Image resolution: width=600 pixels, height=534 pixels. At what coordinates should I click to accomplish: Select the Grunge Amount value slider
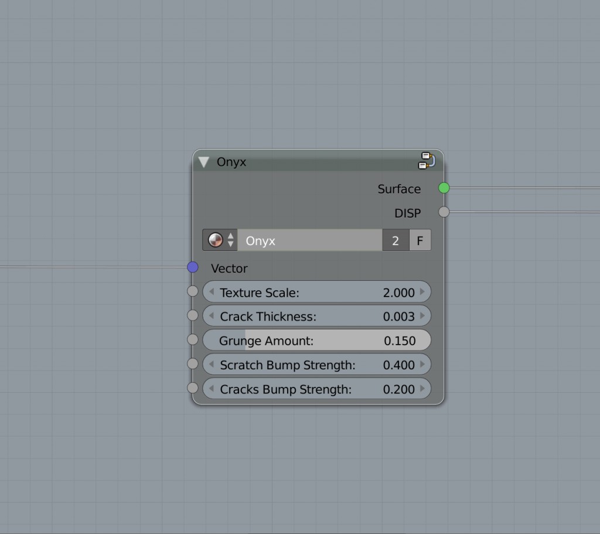316,340
